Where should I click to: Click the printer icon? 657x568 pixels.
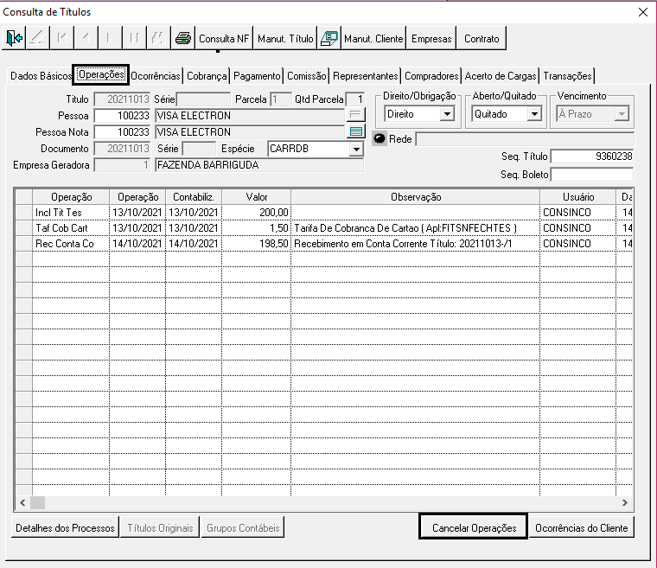pyautogui.click(x=183, y=38)
